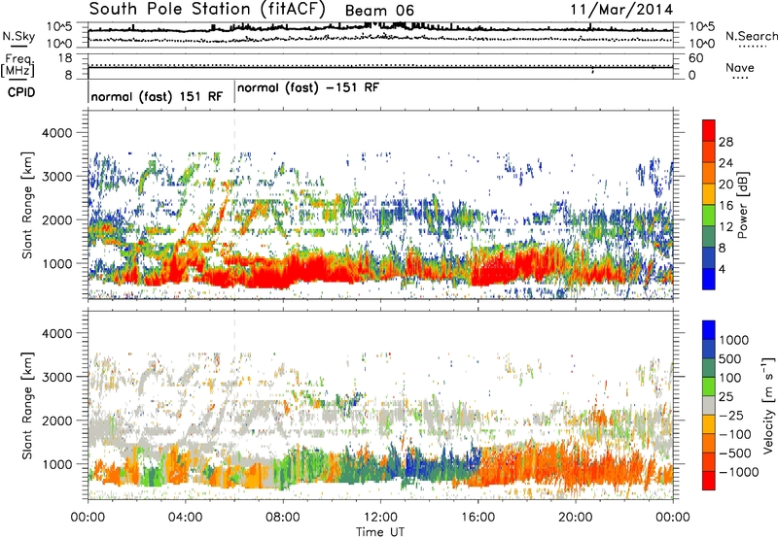This screenshot has height=538, width=778.
Task: Click the gray −25 to 25 velocity colorbar segment
Action: 709,405
